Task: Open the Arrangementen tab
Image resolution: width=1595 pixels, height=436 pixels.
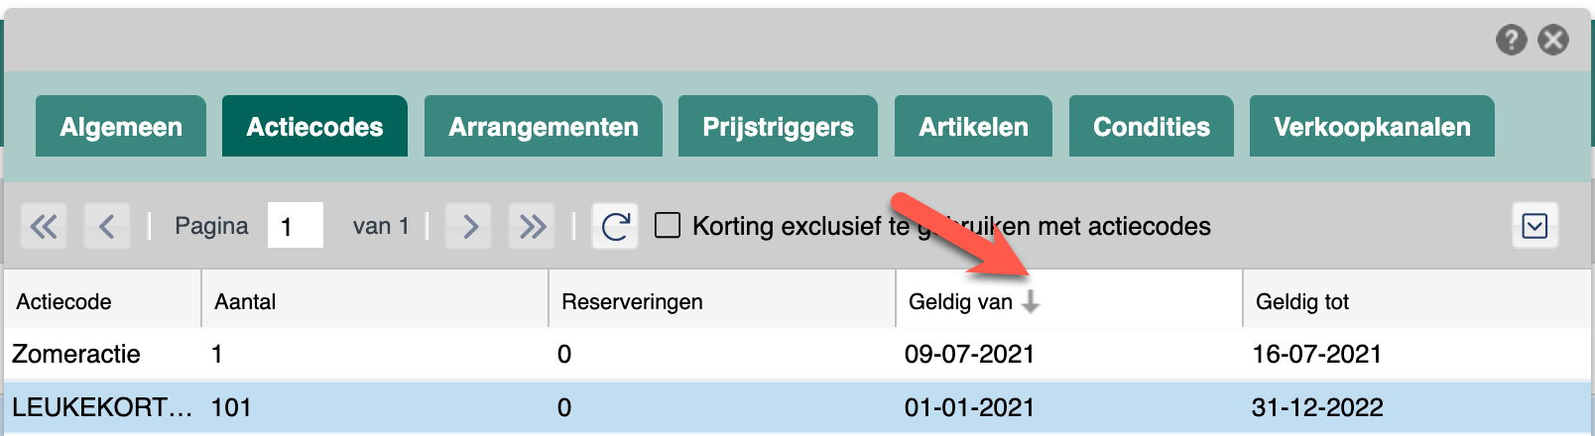Action: click(x=544, y=126)
